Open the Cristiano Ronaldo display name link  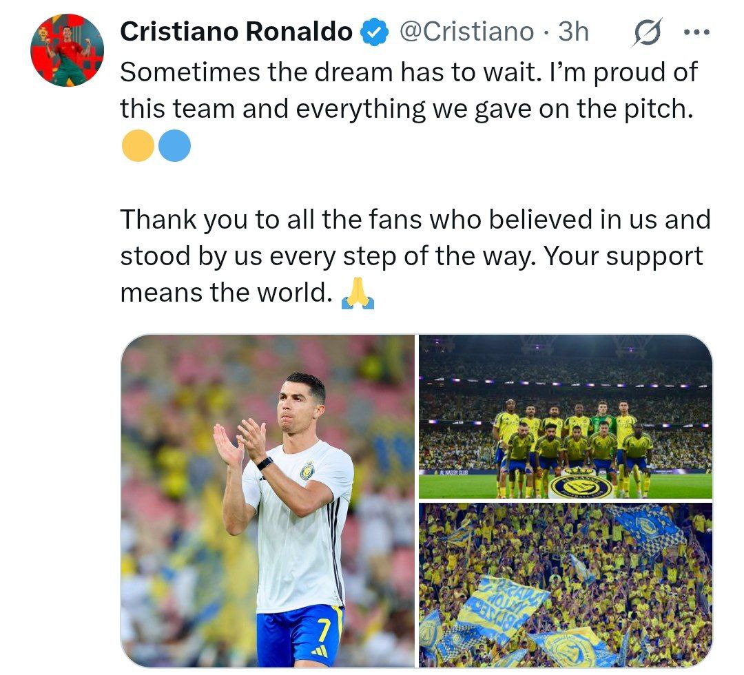236,32
